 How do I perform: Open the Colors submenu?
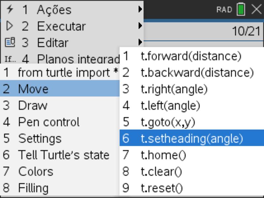tap(60, 171)
